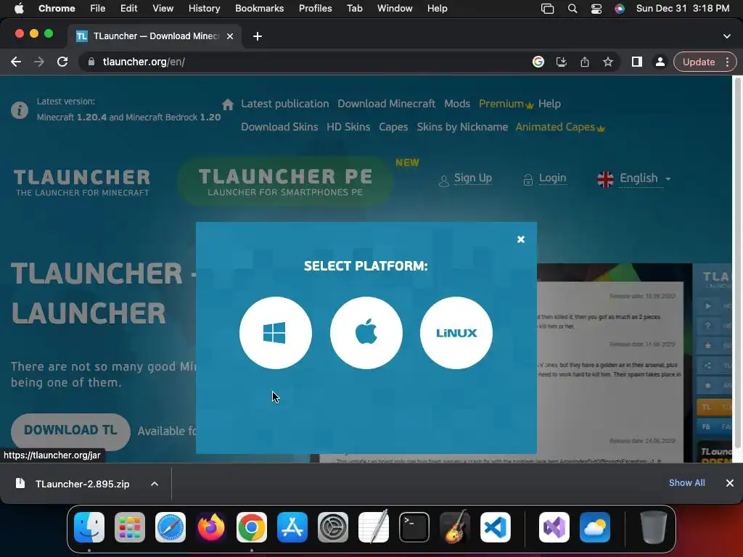Open App Store from the Dock
Screen dimensions: 743x557
[292, 527]
